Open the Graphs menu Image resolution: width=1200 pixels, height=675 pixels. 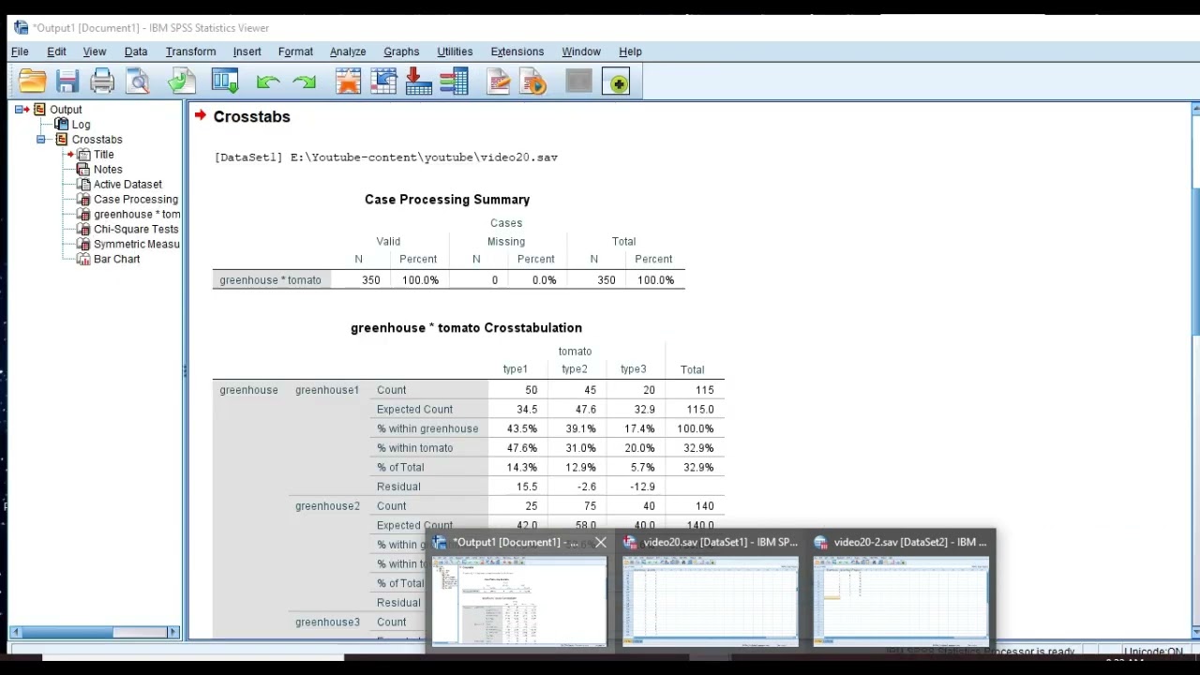(401, 52)
